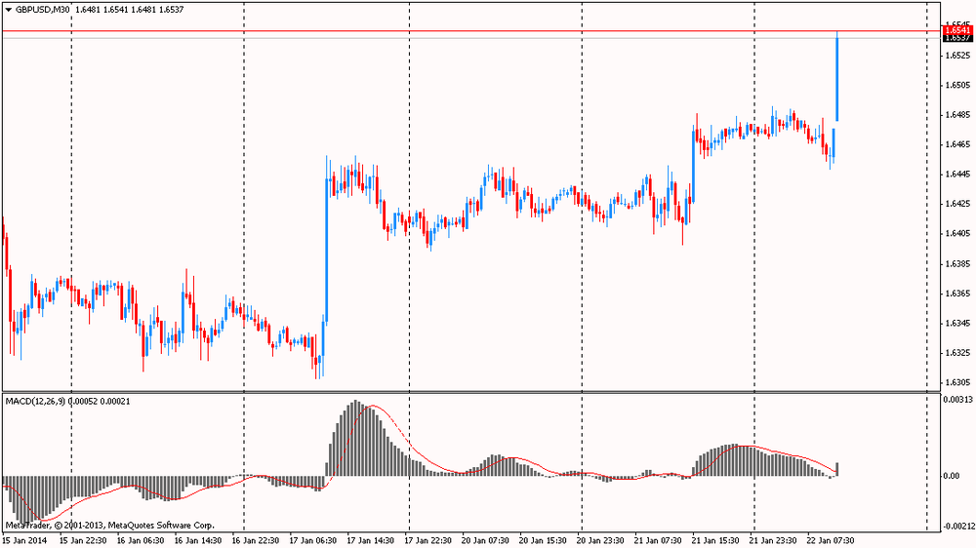
Task: Click the 15 Jan 2014 date label
Action: click(25, 540)
